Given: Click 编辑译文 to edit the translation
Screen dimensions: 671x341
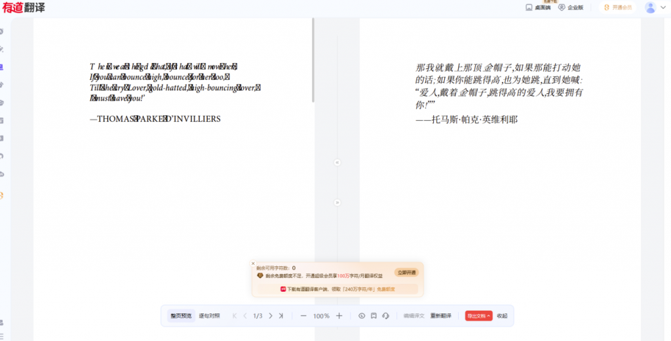Looking at the screenshot, I should (414, 315).
